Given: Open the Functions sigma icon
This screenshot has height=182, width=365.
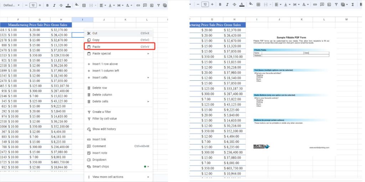Looking at the screenshot, I should coord(353,4).
